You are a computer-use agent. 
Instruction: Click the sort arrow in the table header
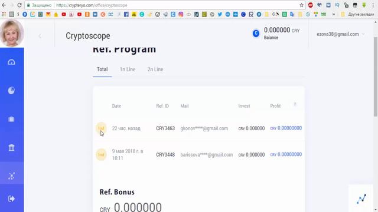point(295,104)
